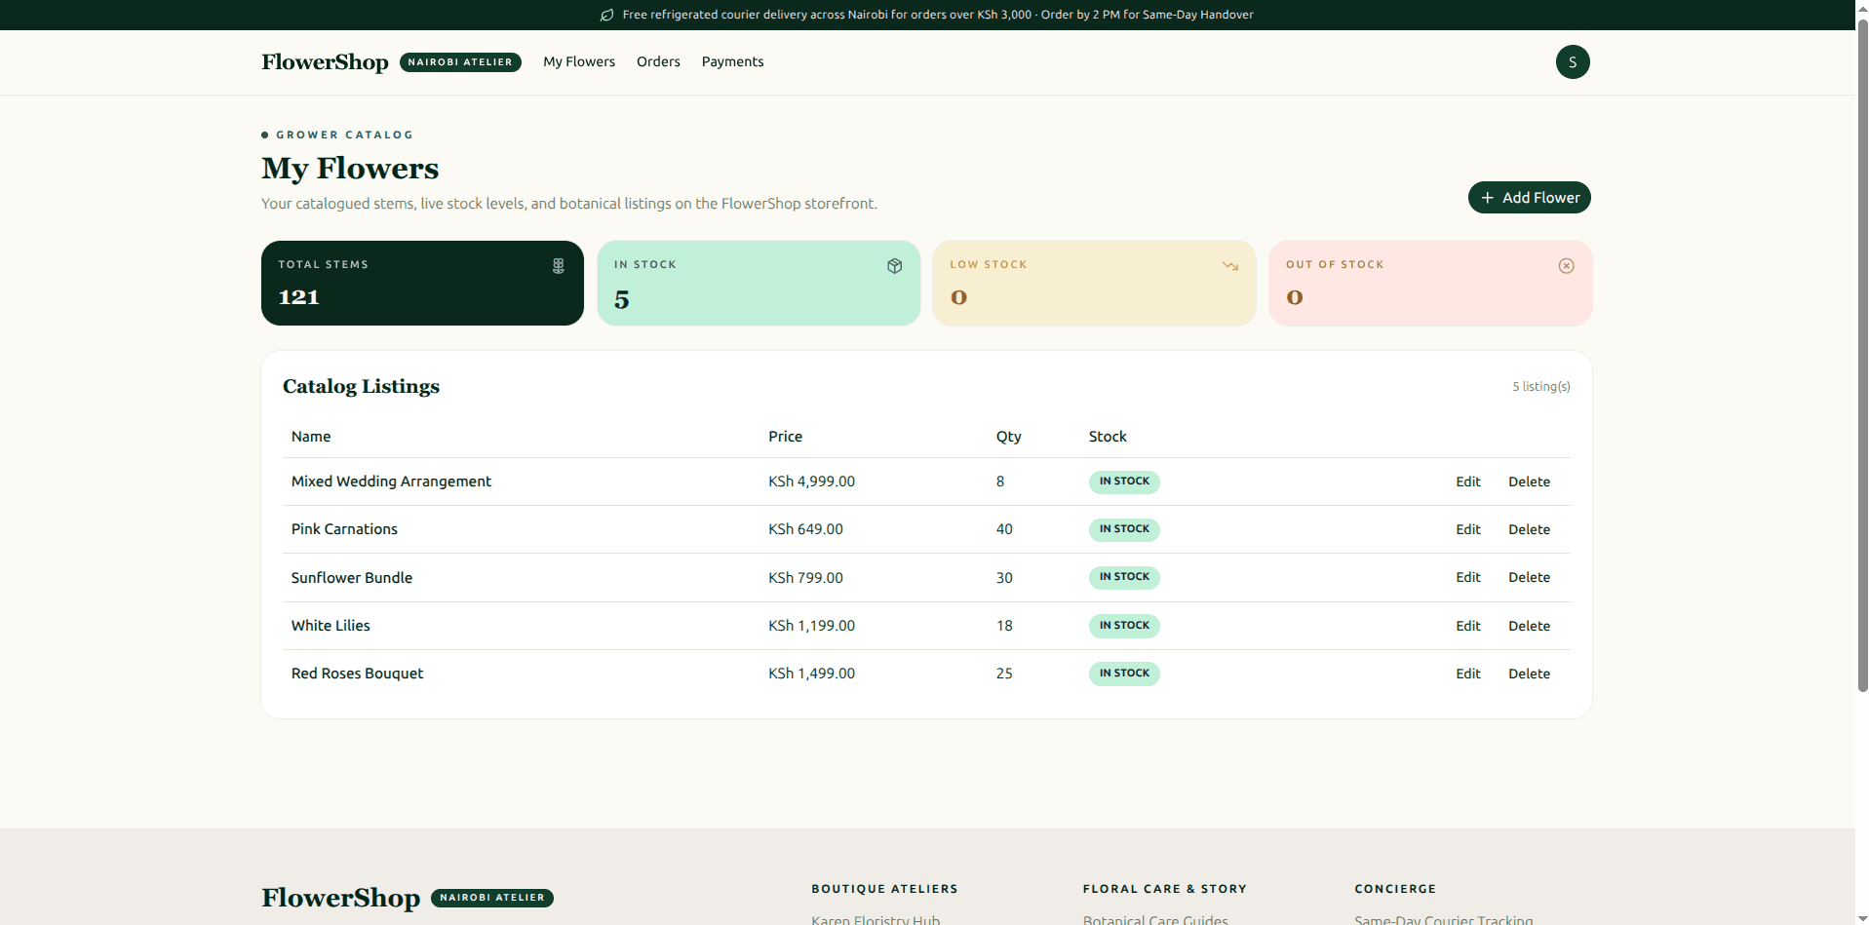Click the Total Stems 121 card
This screenshot has width=1869, height=925.
(x=422, y=283)
